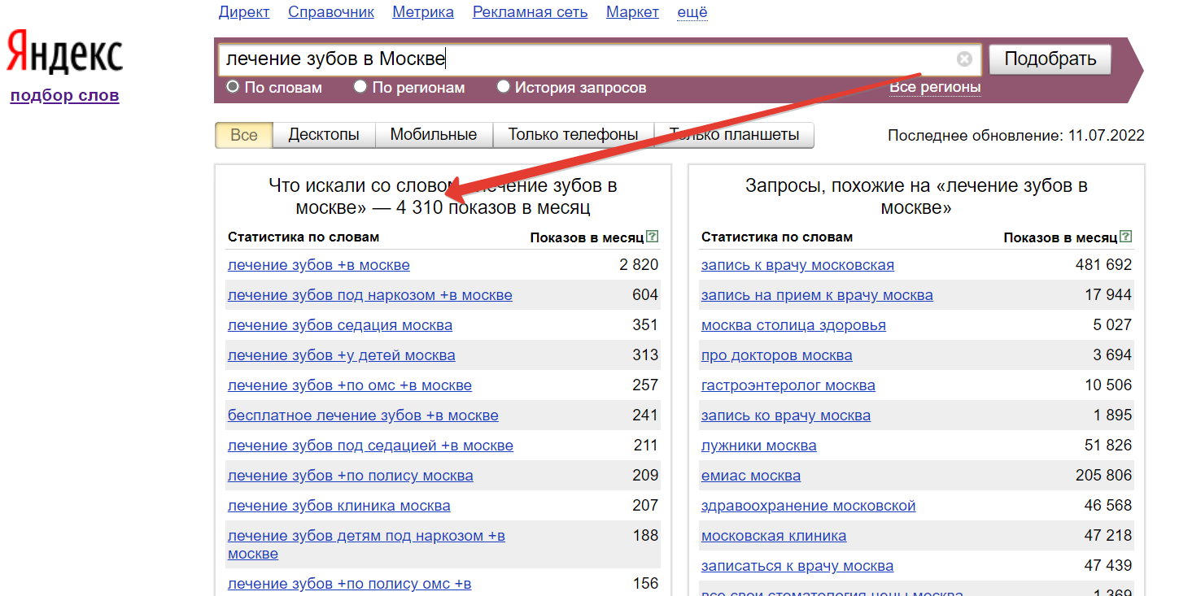Switch to the Только телефоны tab
Viewport: 1179px width, 596px height.
coord(573,135)
